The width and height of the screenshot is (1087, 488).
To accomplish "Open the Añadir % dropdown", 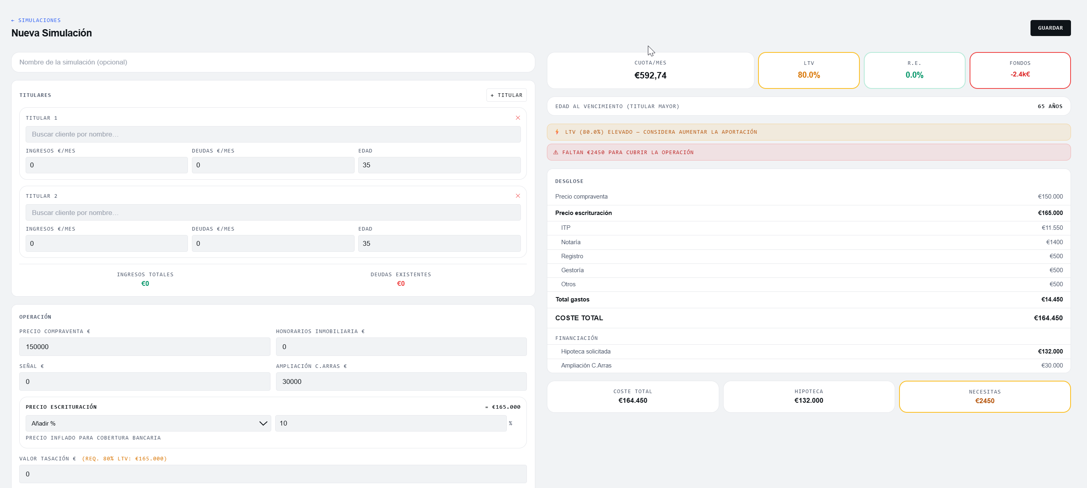I will click(148, 423).
